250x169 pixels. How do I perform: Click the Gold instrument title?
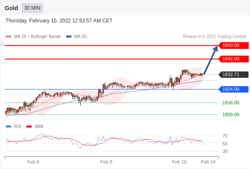pyautogui.click(x=11, y=8)
